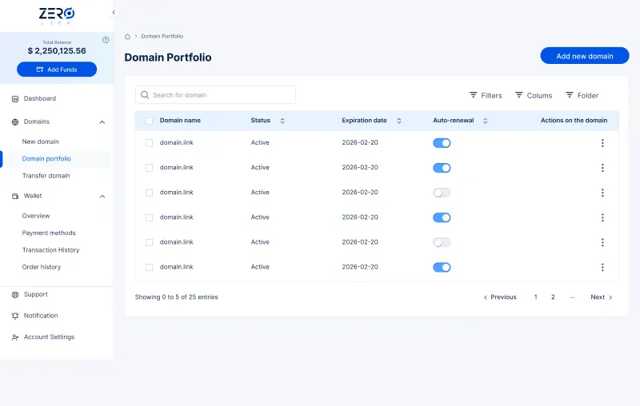Viewport: 640px width, 406px height.
Task: Tick the select-all checkbox in table header
Action: tap(149, 121)
